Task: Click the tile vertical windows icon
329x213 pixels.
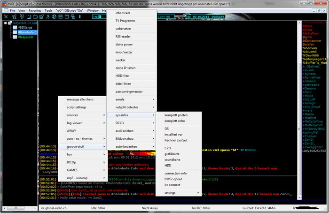Action: tap(67, 16)
